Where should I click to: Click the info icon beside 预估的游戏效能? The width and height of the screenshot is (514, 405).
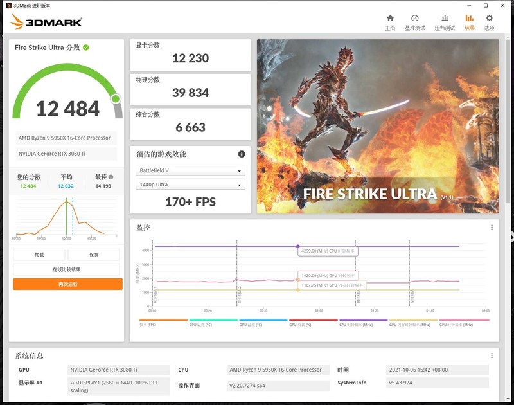[x=240, y=154]
